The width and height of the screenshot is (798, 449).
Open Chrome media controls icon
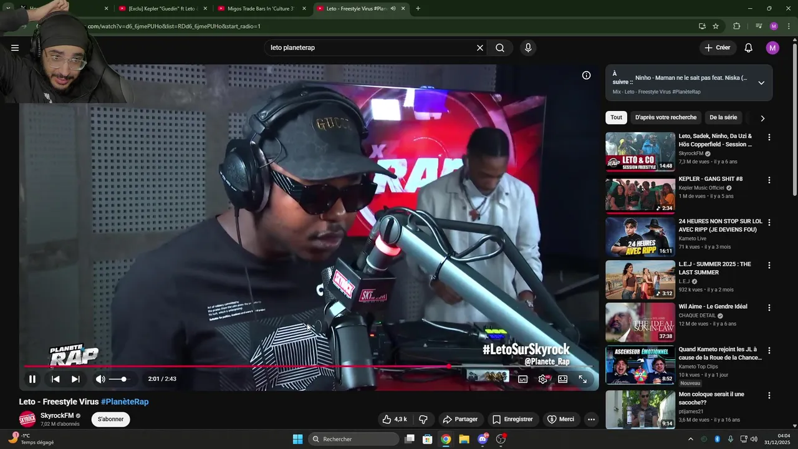759,26
